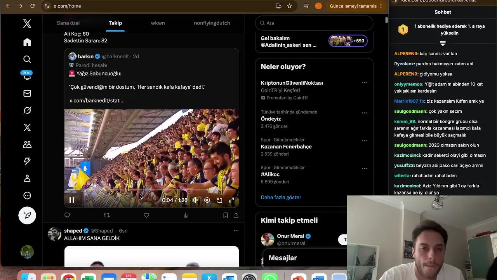Like the post with heart icon
This screenshot has height=280, width=497.
click(146, 215)
